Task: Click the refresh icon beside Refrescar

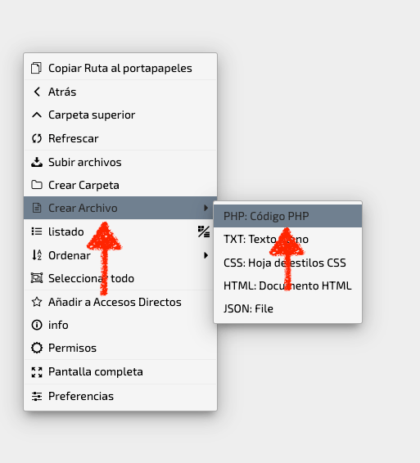Action: (x=37, y=138)
